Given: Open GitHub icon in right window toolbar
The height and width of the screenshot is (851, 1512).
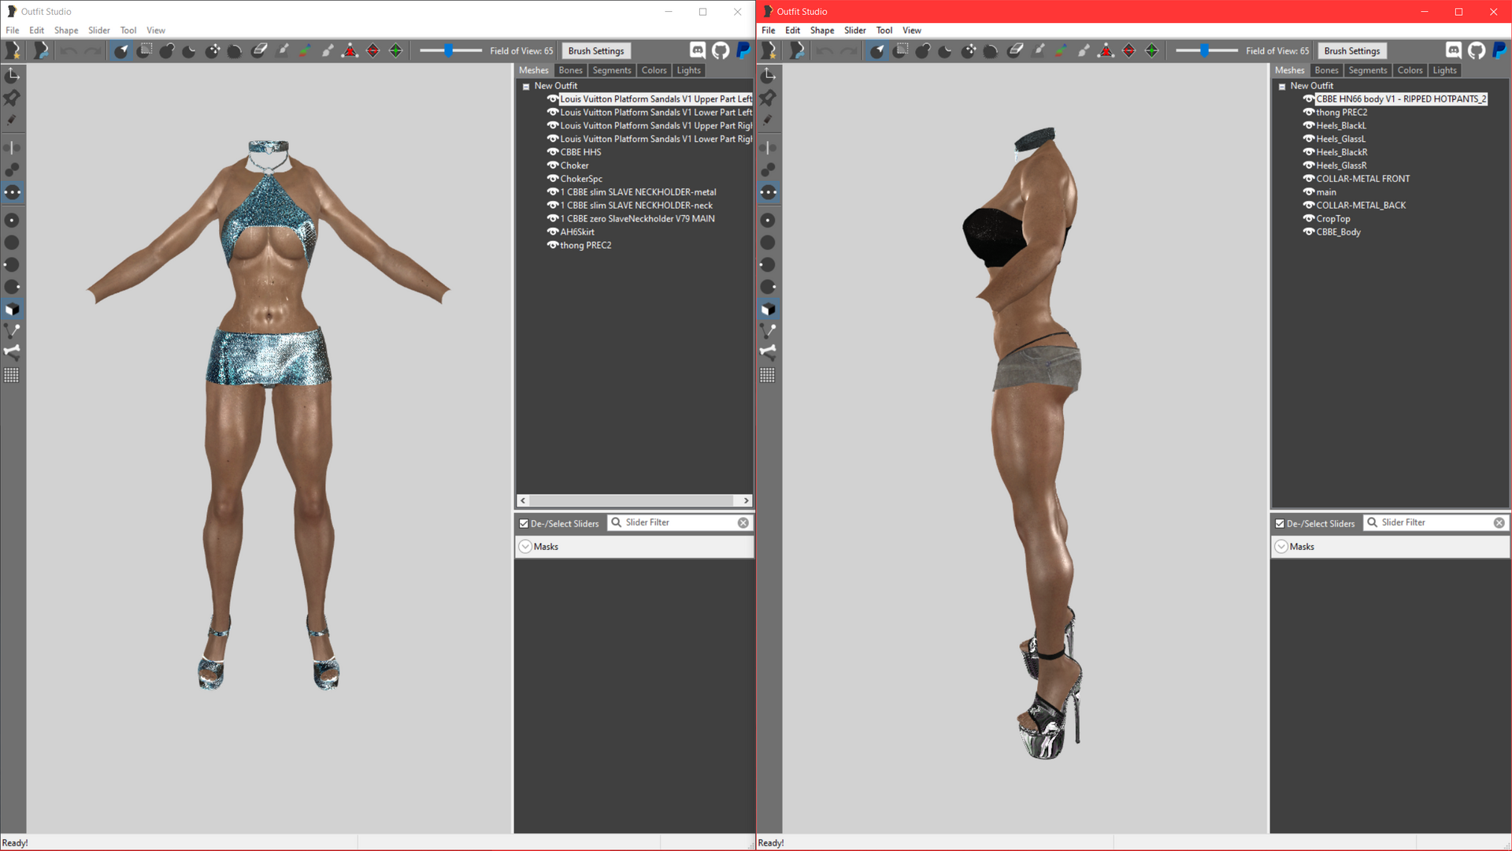Looking at the screenshot, I should coord(1477,50).
